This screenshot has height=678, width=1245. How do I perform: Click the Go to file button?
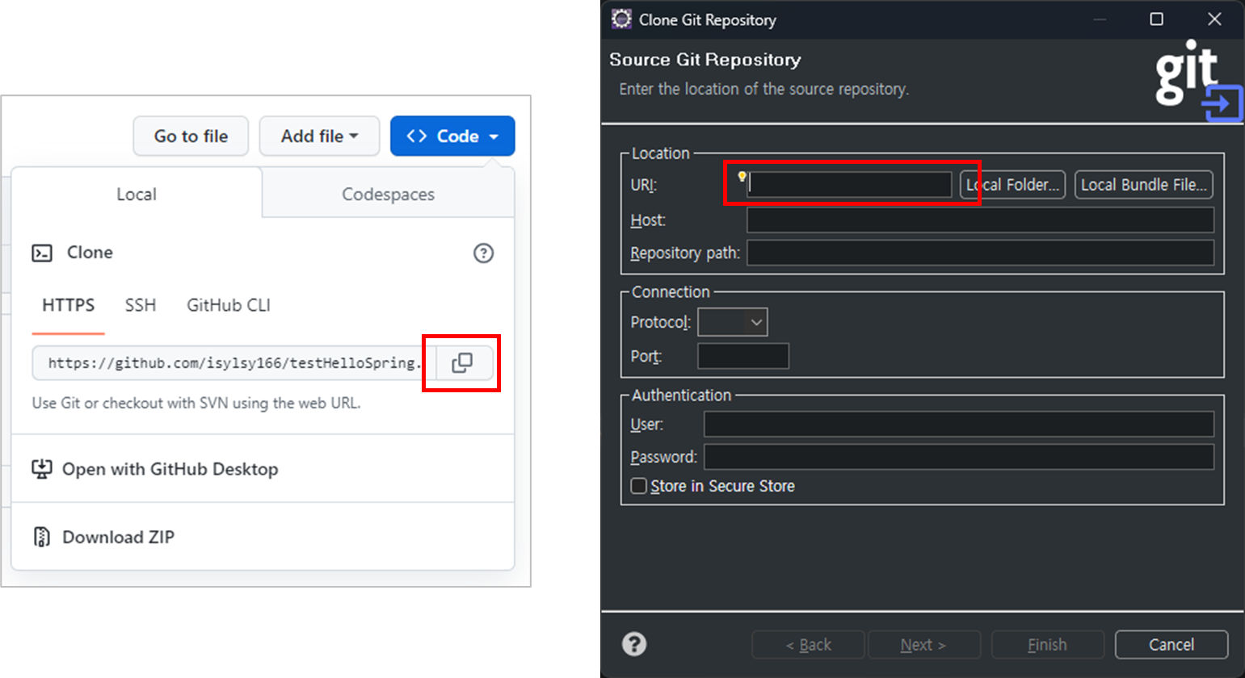click(x=191, y=136)
